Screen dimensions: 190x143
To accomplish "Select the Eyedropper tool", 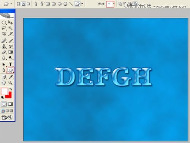I will coord(10,77).
